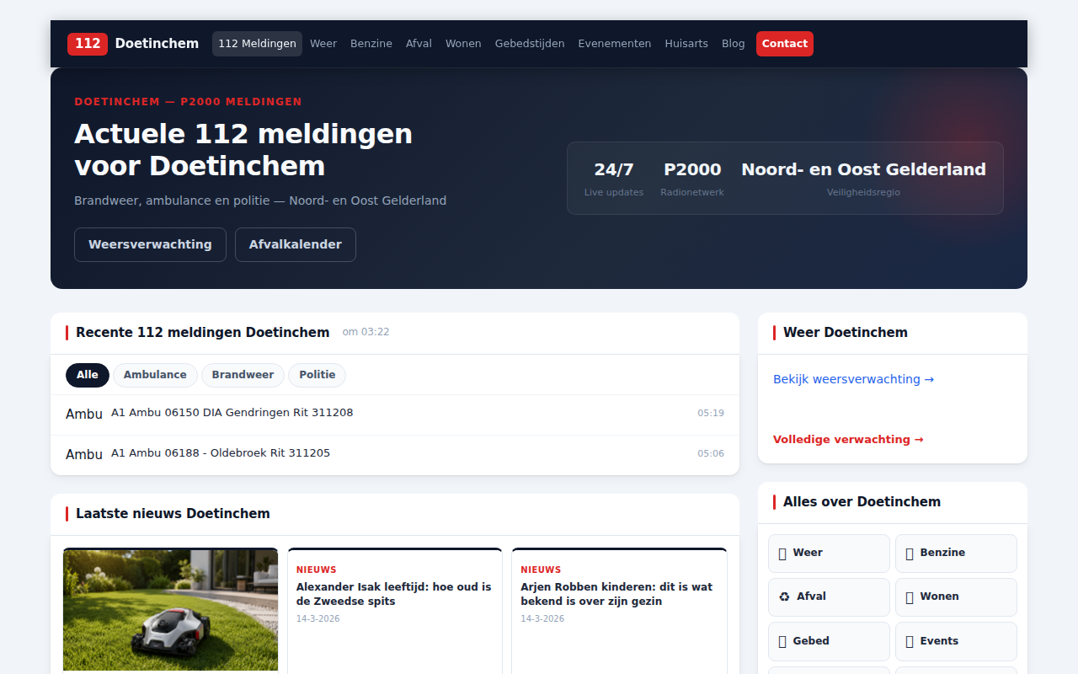
Task: Open the Events tile in the sidebar
Action: pos(956,641)
